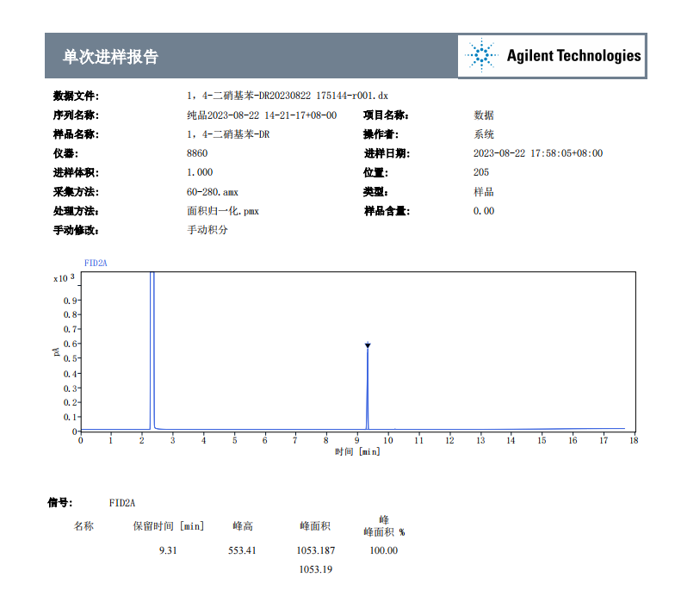Select the peak height value 553.41
Image resolution: width=675 pixels, height=596 pixels.
242,550
